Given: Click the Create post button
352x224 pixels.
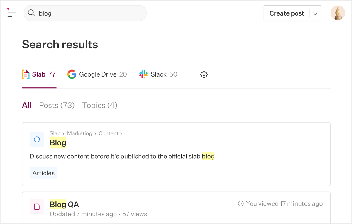Looking at the screenshot, I should (287, 13).
